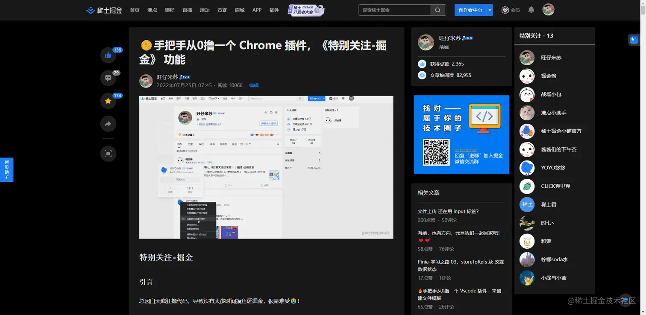Open 商城 nav item
This screenshot has height=315, width=646.
pos(240,10)
